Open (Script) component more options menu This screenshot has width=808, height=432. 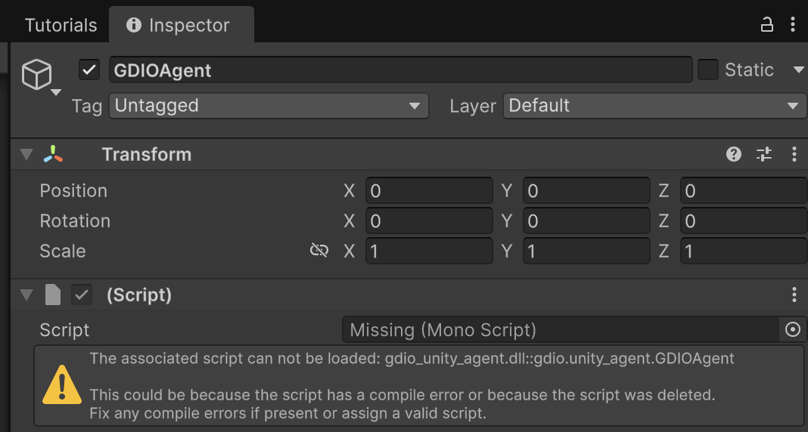point(794,295)
